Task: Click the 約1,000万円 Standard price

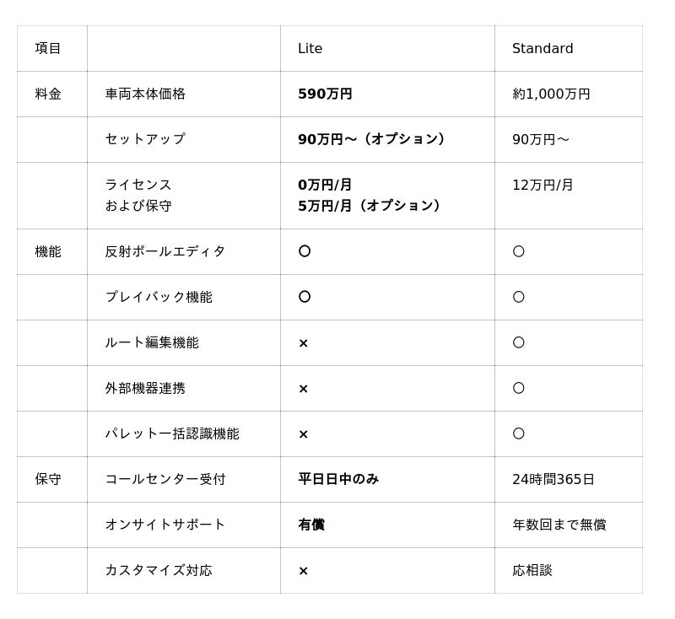Action: [551, 94]
